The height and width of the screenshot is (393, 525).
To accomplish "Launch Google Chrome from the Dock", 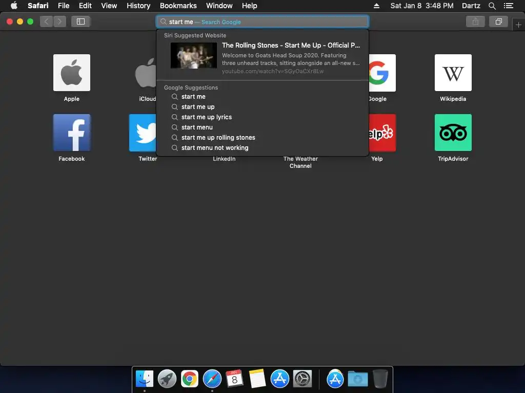I will [x=190, y=379].
